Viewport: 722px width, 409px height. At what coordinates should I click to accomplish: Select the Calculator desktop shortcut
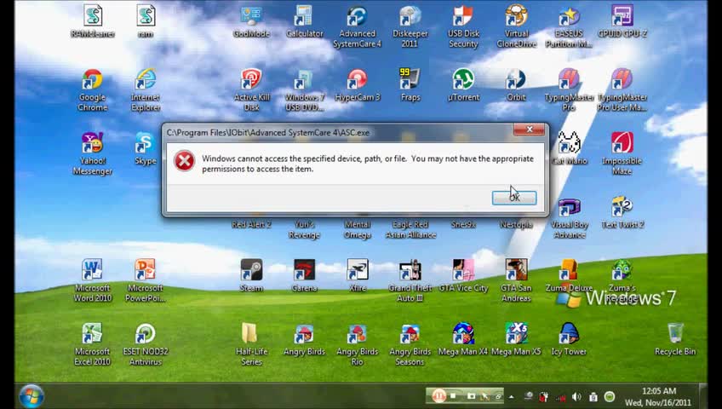pyautogui.click(x=304, y=20)
